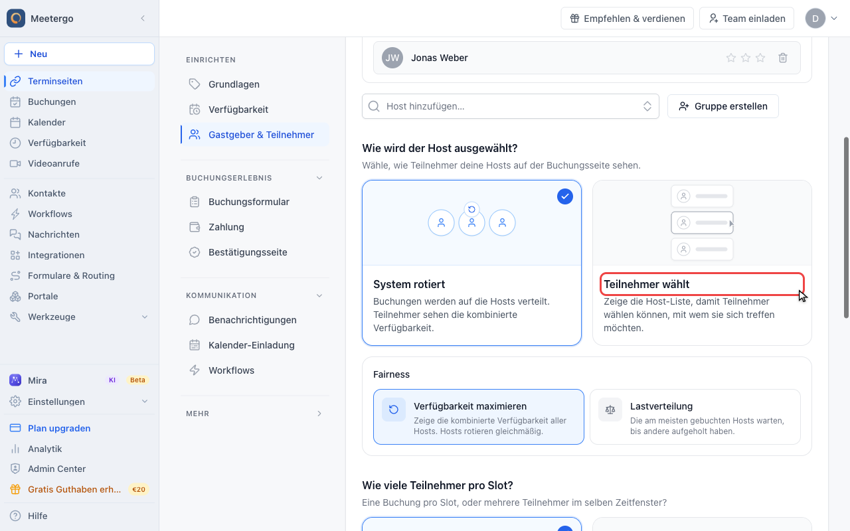Click Team einladen button
Image resolution: width=850 pixels, height=531 pixels.
tap(746, 19)
